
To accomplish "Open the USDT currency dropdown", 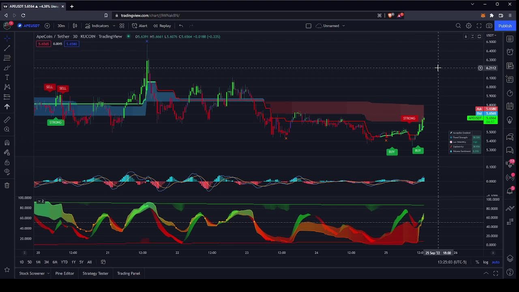I will [x=491, y=35].
